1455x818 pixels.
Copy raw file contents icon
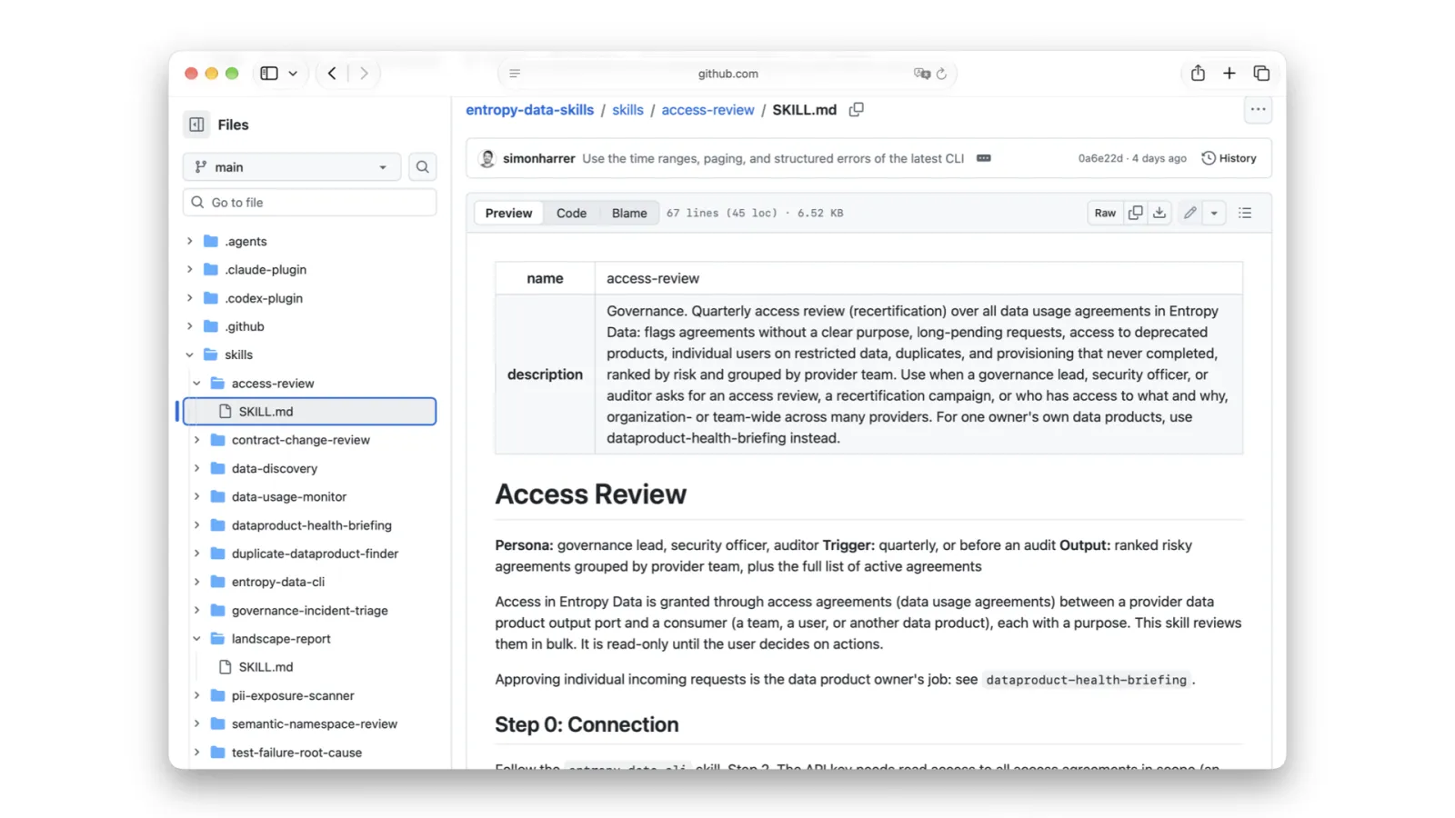click(1135, 213)
